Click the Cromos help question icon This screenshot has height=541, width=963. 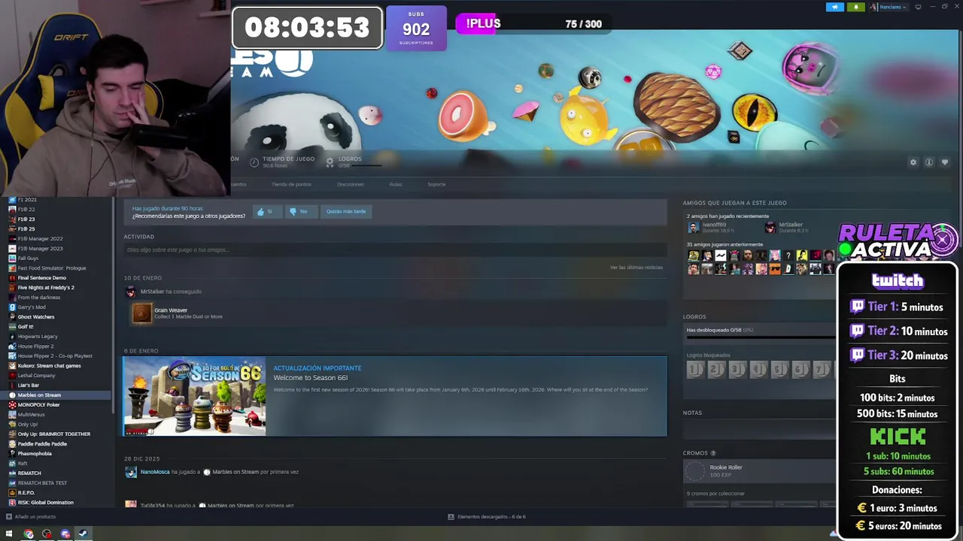(713, 453)
